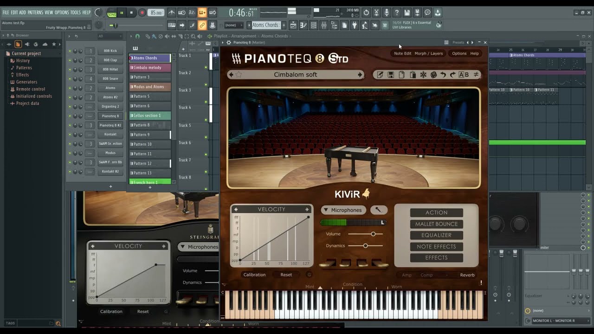
Task: Open Morph / Layers in Pianoteq
Action: pos(428,53)
